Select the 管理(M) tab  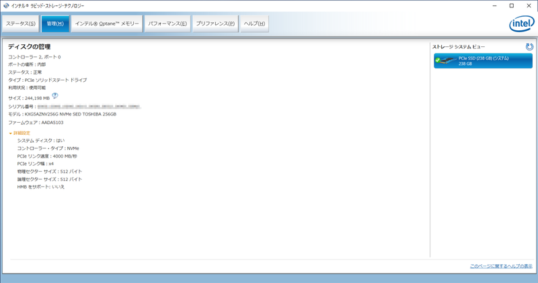(55, 23)
